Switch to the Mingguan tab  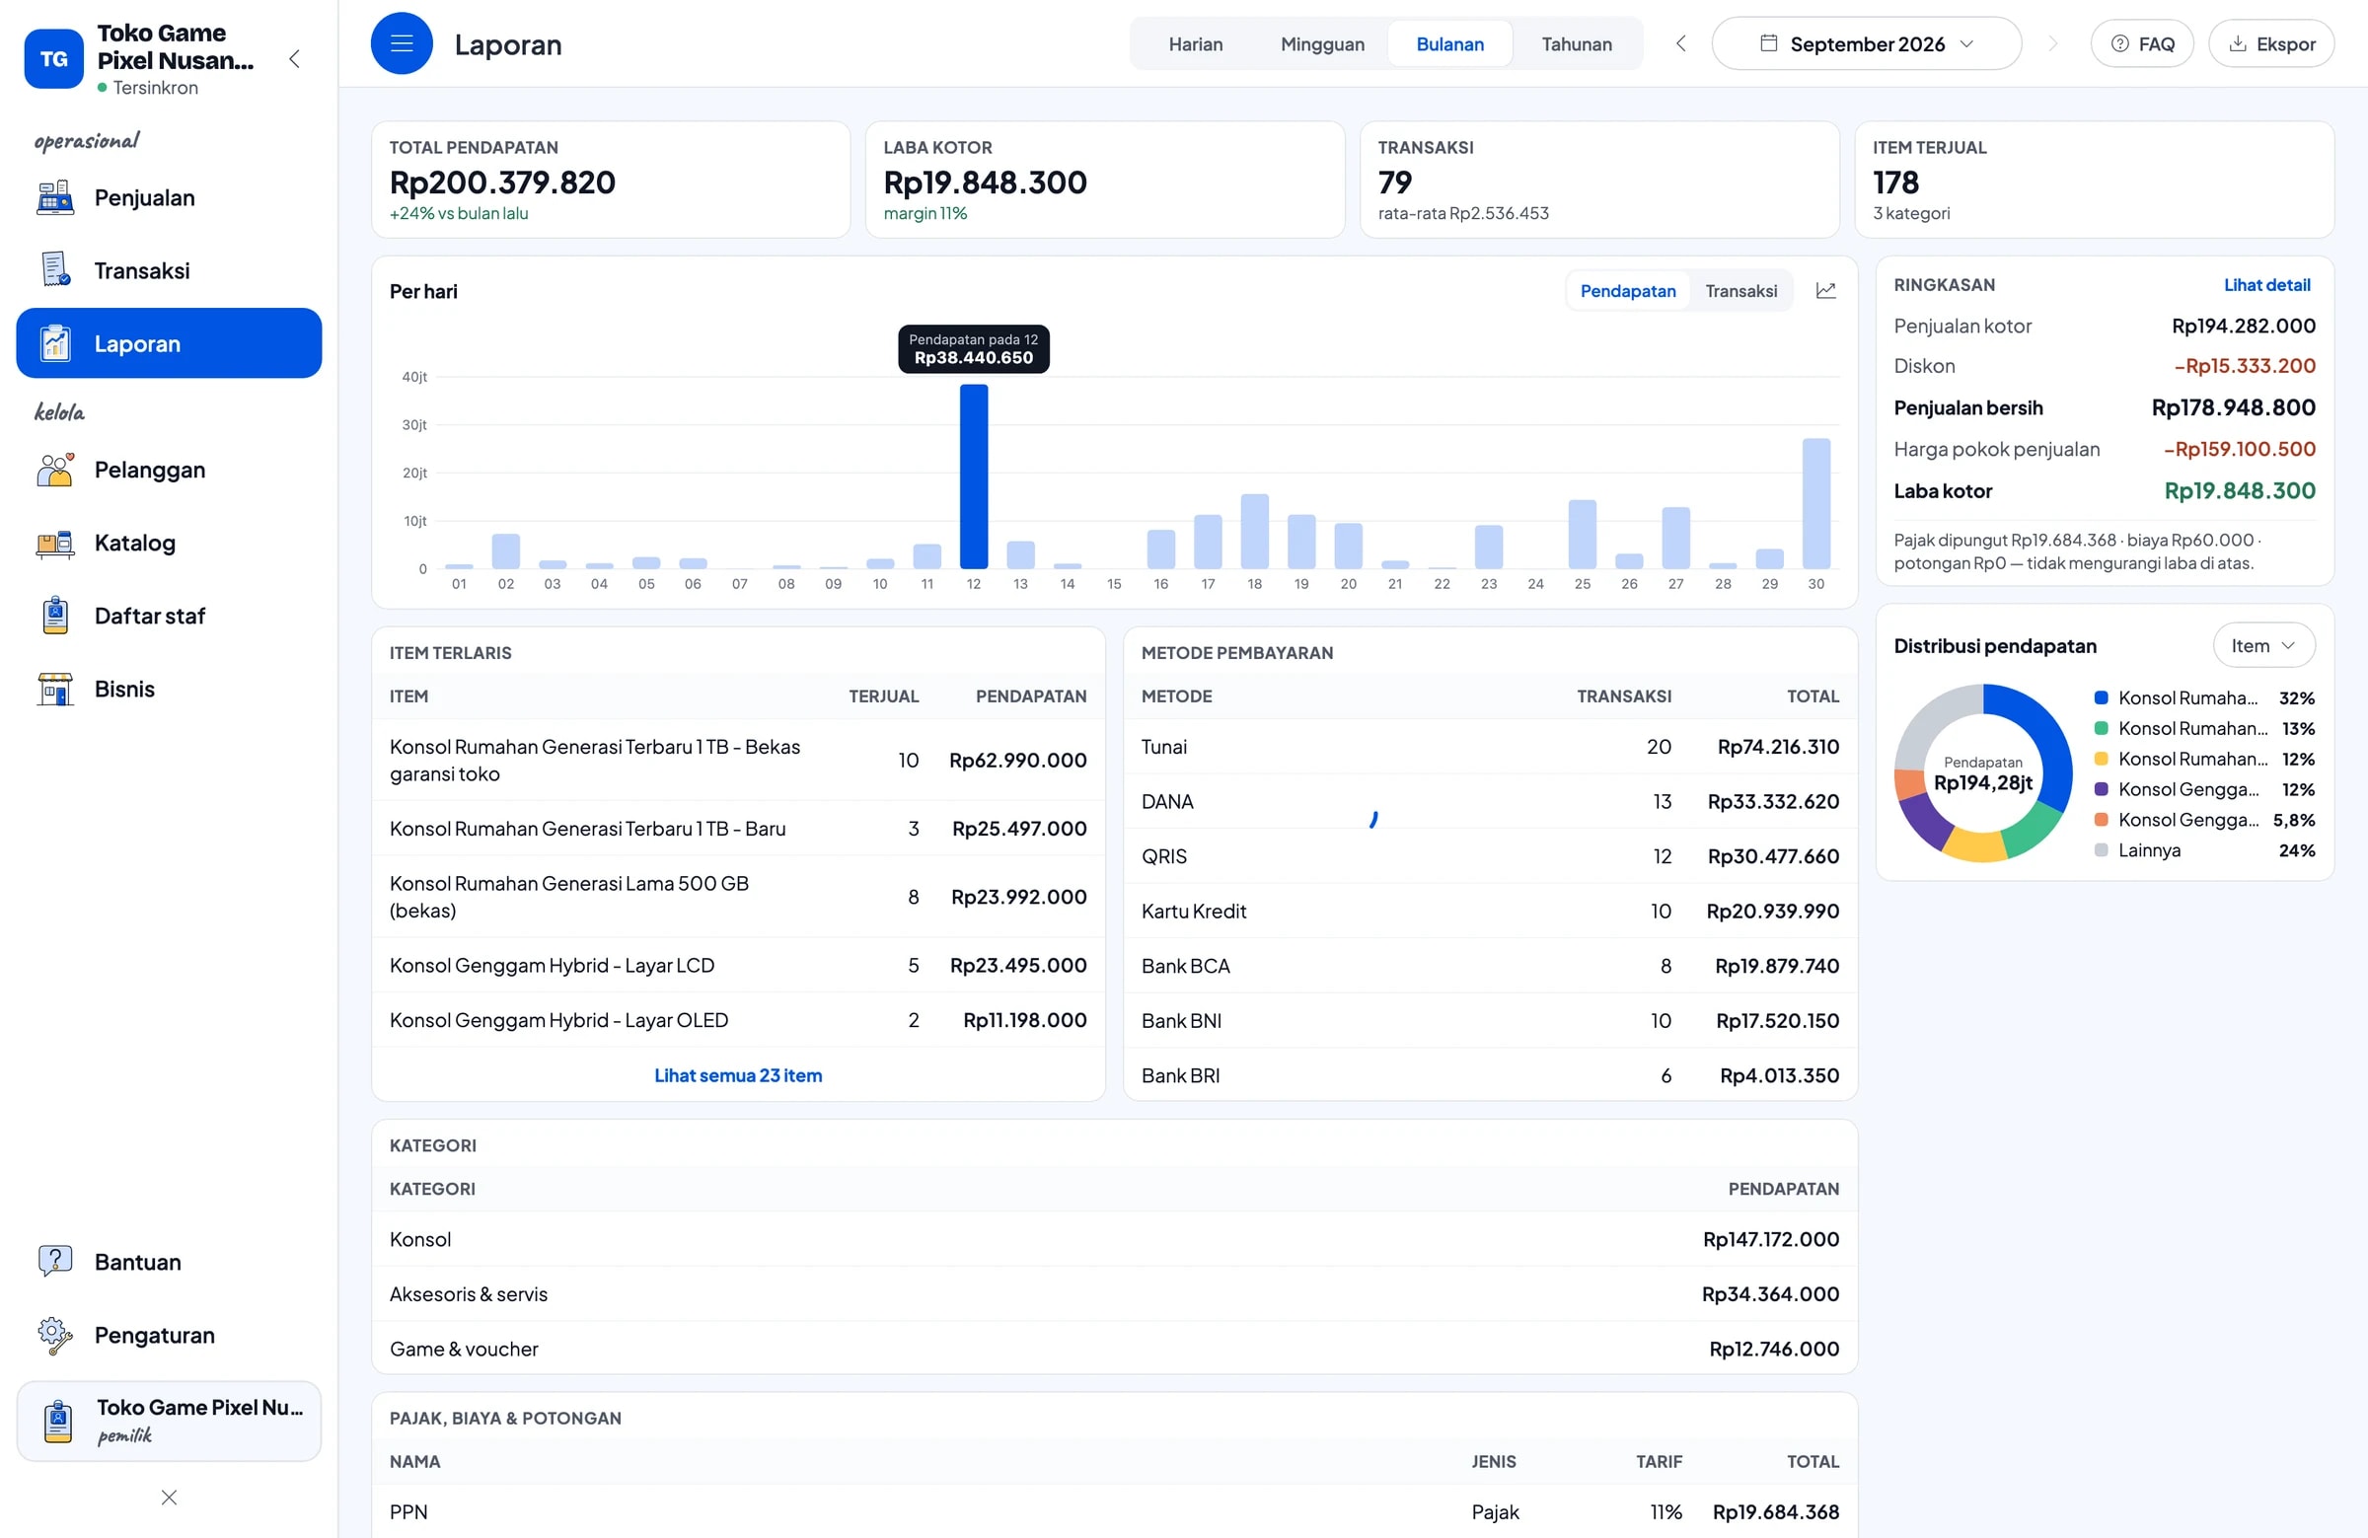(x=1322, y=43)
